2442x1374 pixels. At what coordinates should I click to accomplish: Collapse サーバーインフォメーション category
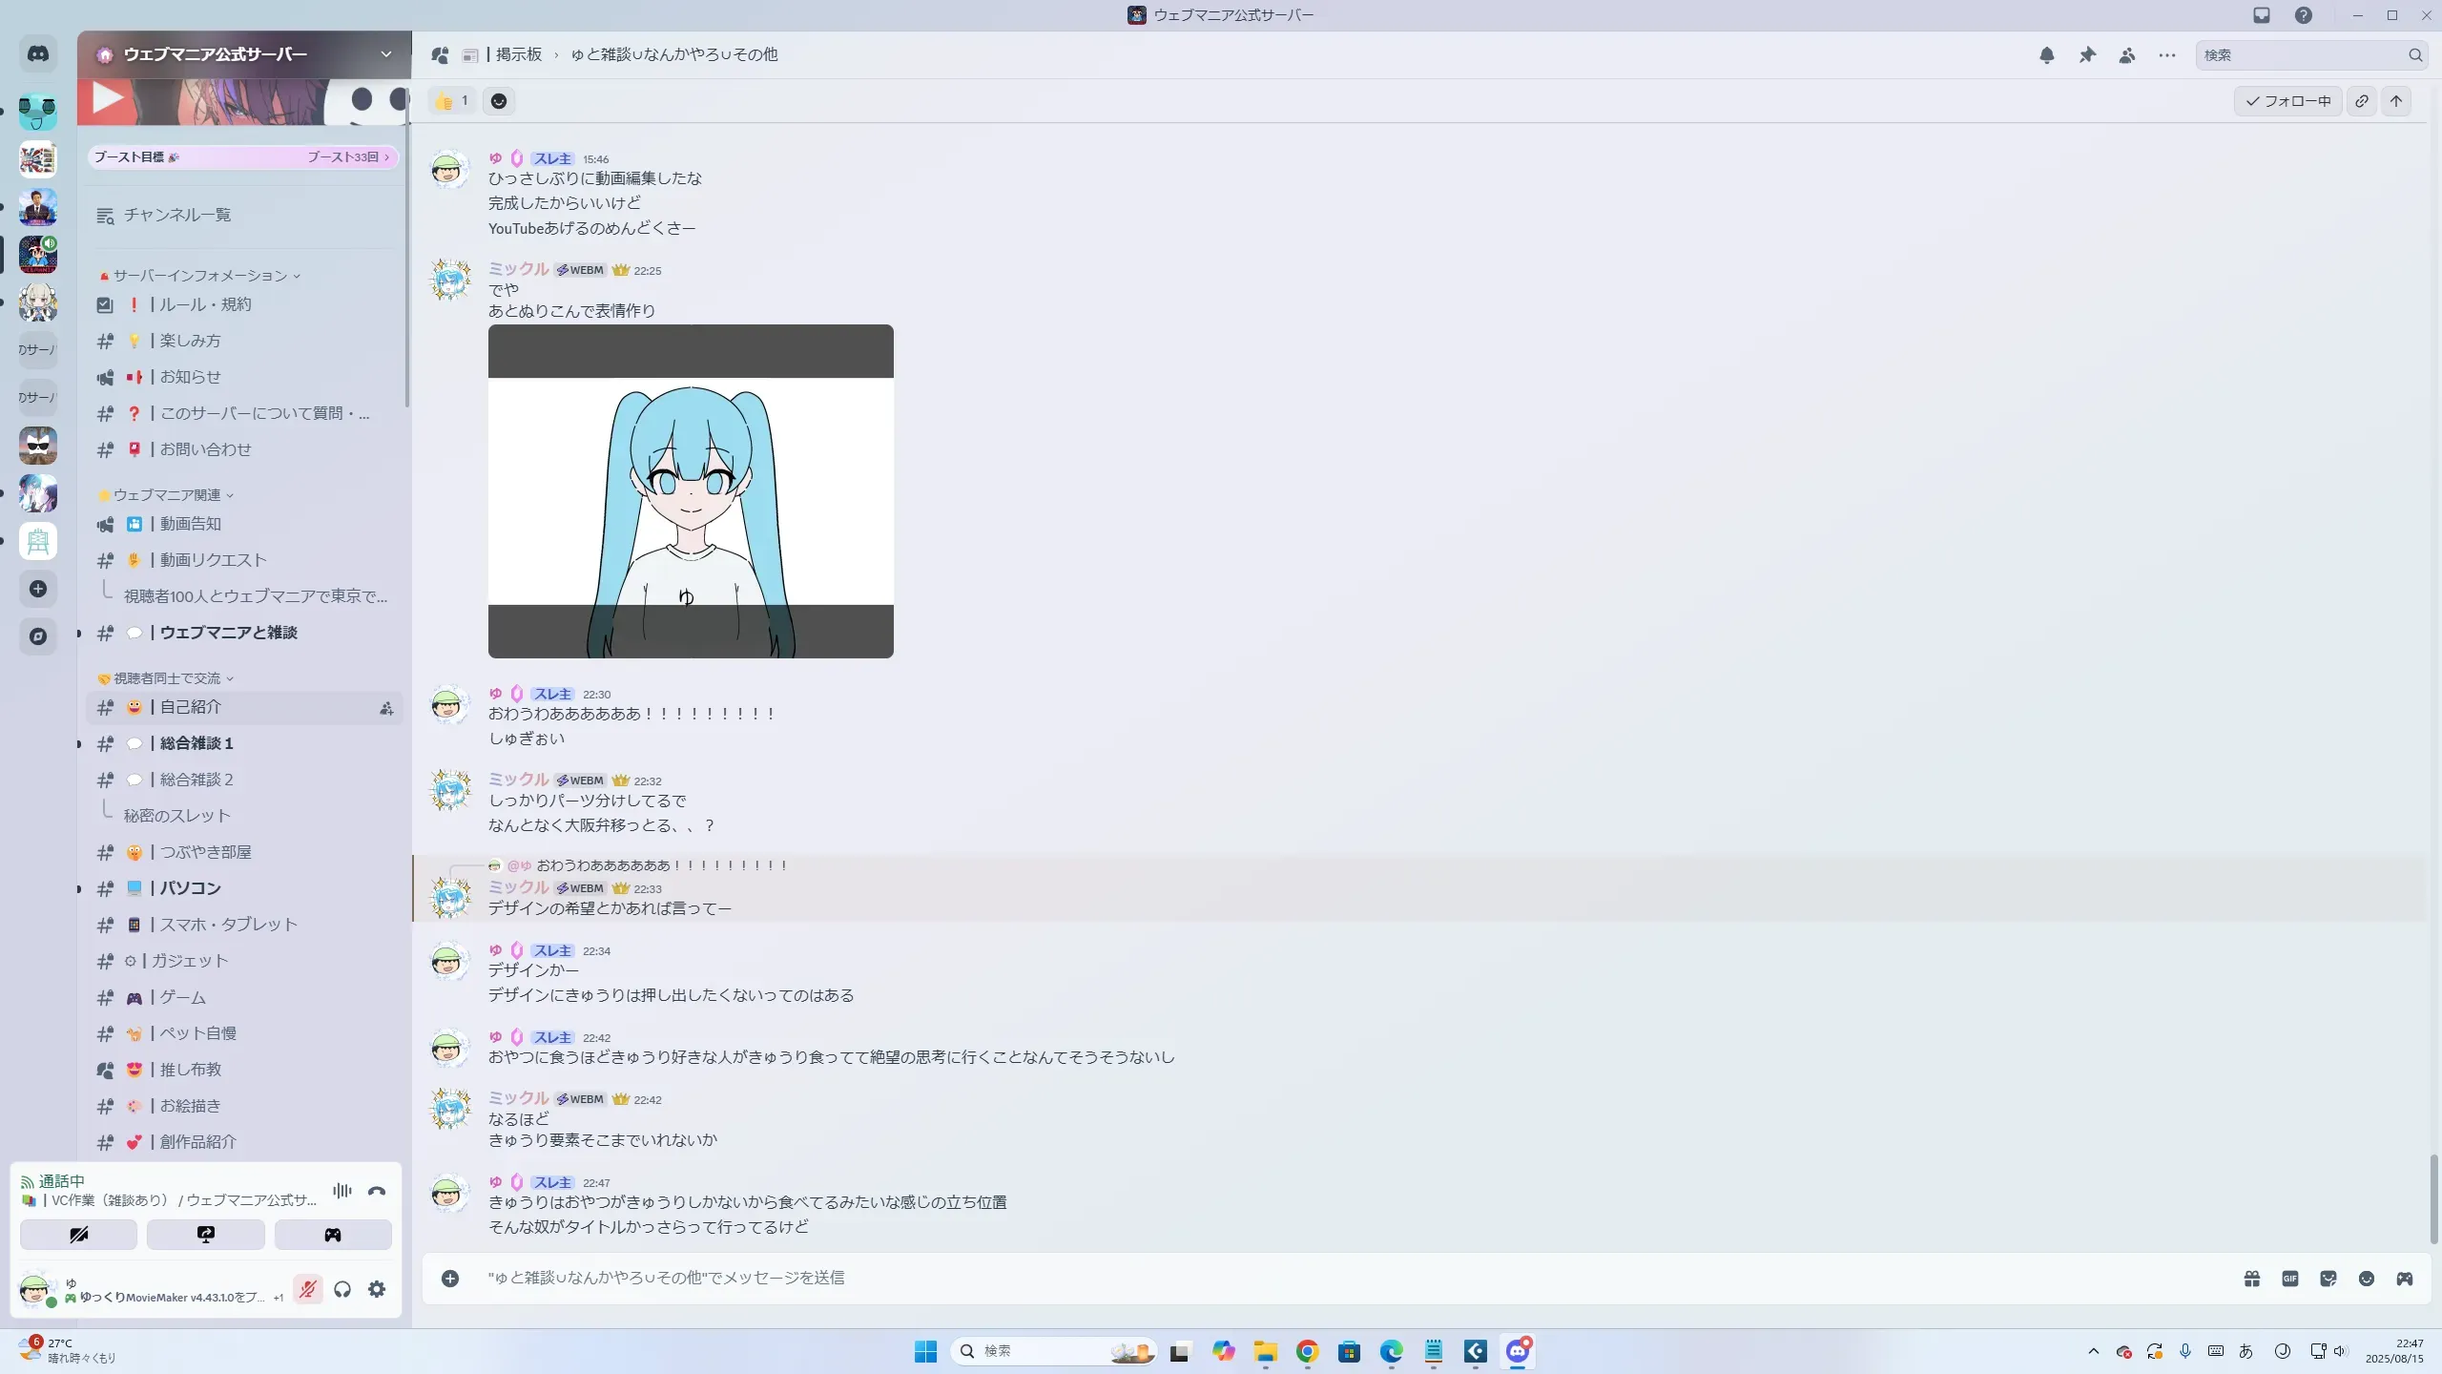coord(200,276)
